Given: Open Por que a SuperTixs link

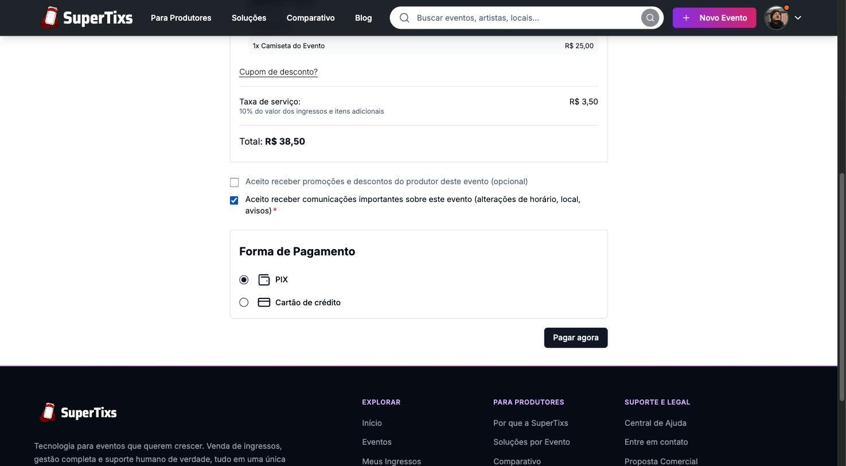Looking at the screenshot, I should click(x=531, y=423).
